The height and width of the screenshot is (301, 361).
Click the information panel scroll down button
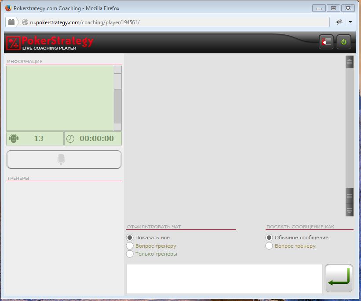tap(118, 127)
